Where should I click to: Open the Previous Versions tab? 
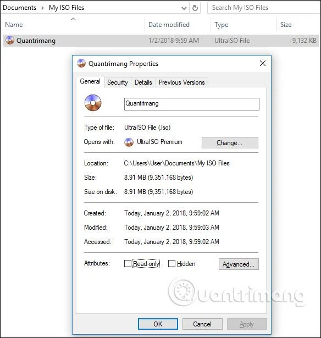[181, 82]
